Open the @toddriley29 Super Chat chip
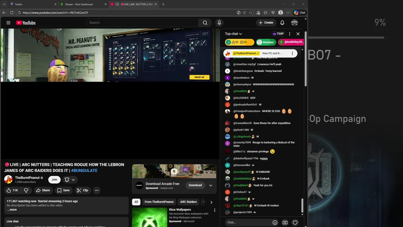The image size is (403, 227). (291, 42)
